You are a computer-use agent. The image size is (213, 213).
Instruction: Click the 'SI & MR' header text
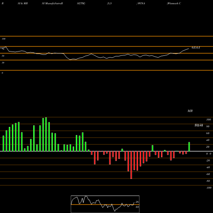tap(23, 3)
